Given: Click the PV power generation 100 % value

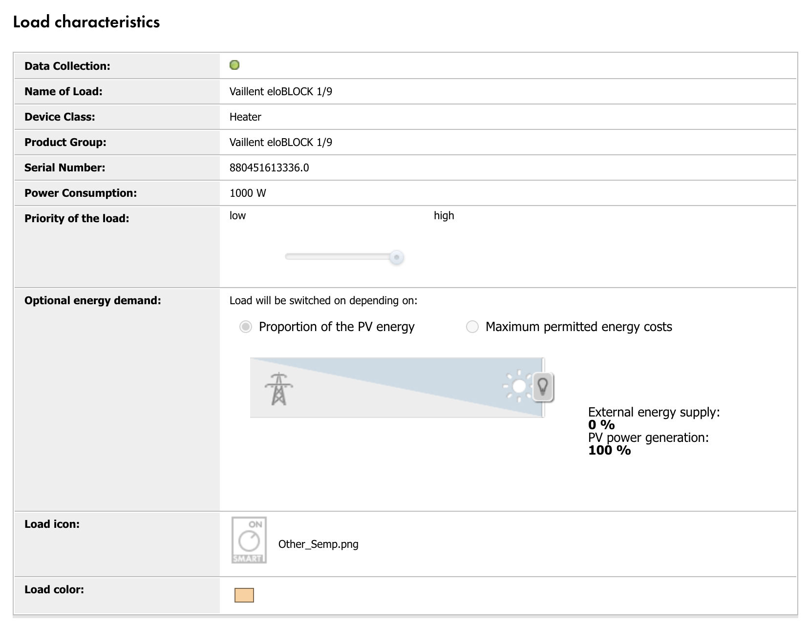Looking at the screenshot, I should coord(609,450).
